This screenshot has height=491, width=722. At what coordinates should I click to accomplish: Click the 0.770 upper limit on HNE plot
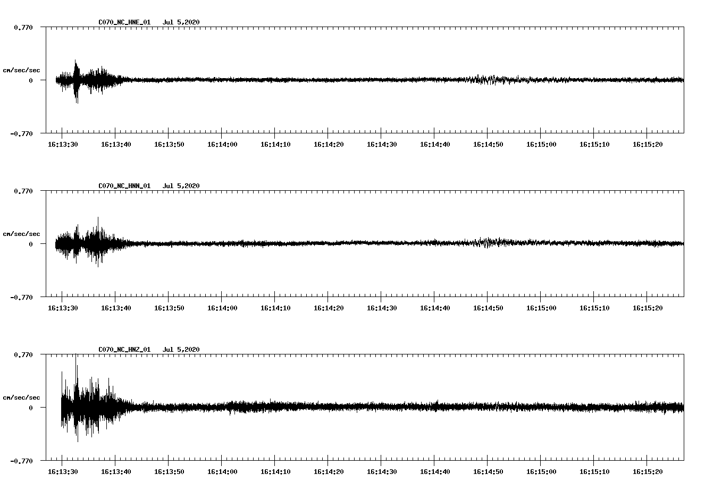[23, 27]
